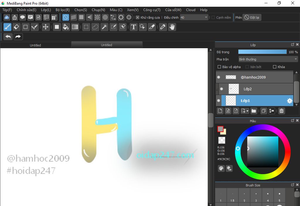Click the Redo arrow
This screenshot has height=206, width=300.
(18, 37)
